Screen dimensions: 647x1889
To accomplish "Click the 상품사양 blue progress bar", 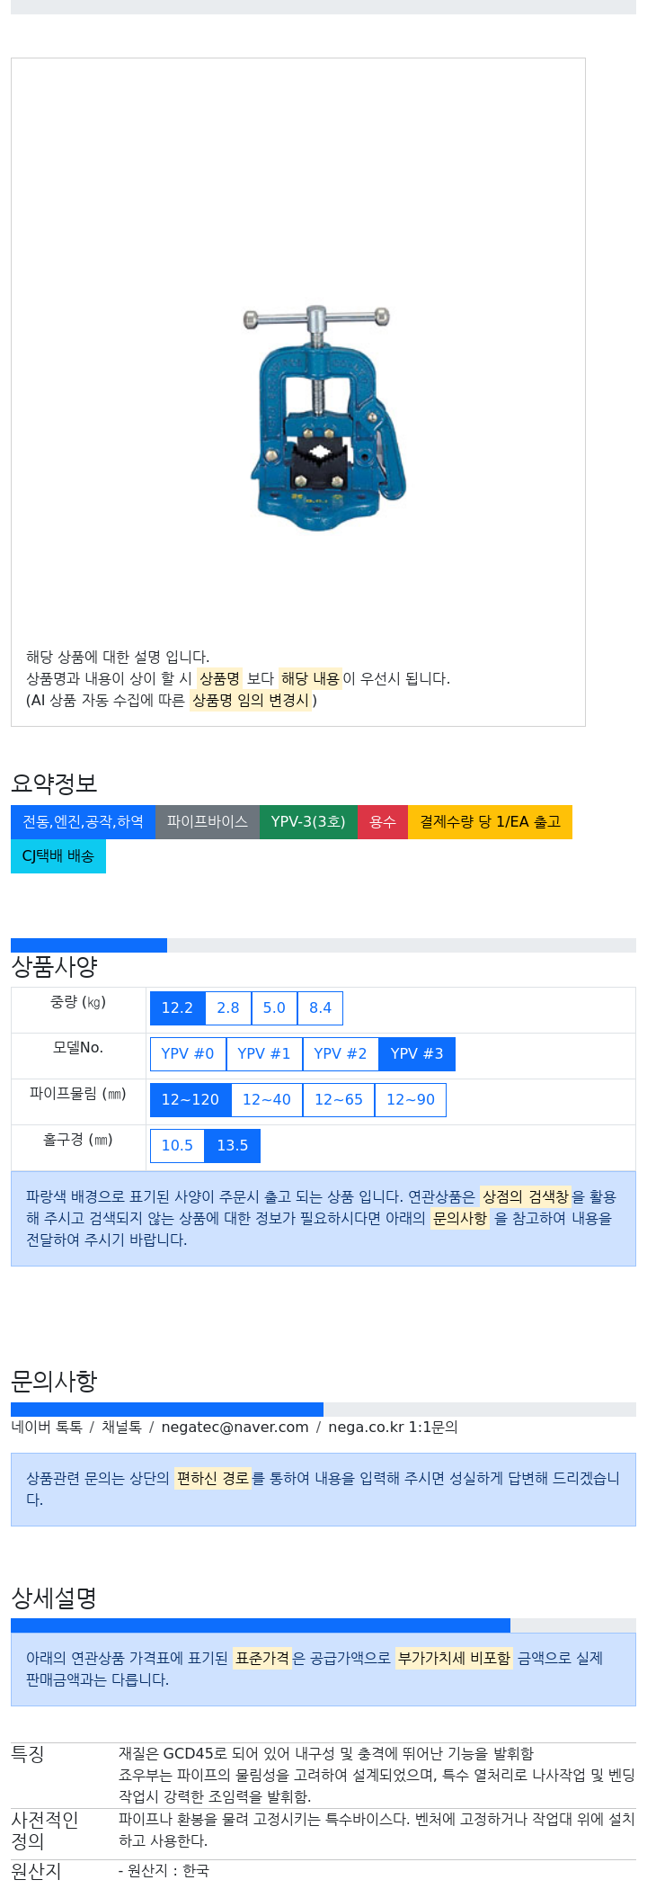I will pyautogui.click(x=89, y=945).
